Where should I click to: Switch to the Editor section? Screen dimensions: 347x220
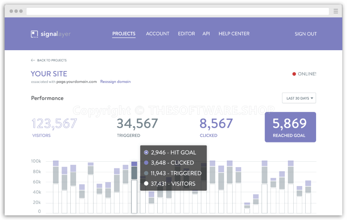click(186, 34)
